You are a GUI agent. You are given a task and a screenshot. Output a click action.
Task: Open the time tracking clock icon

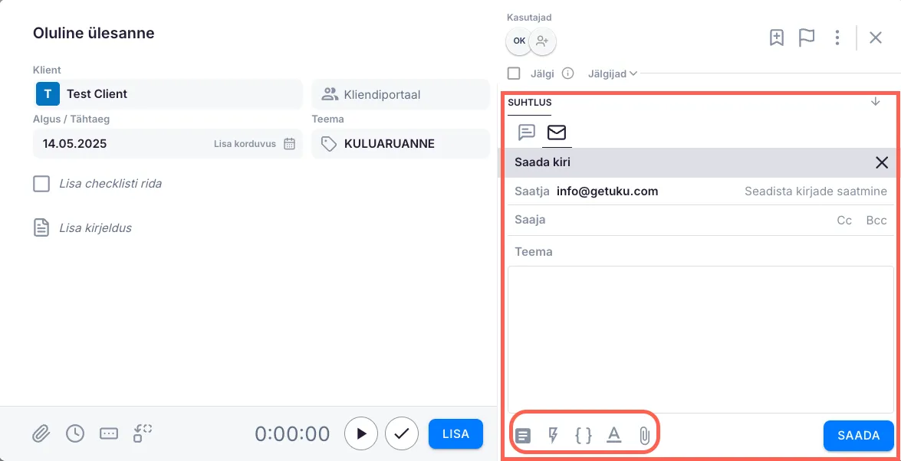click(x=74, y=433)
